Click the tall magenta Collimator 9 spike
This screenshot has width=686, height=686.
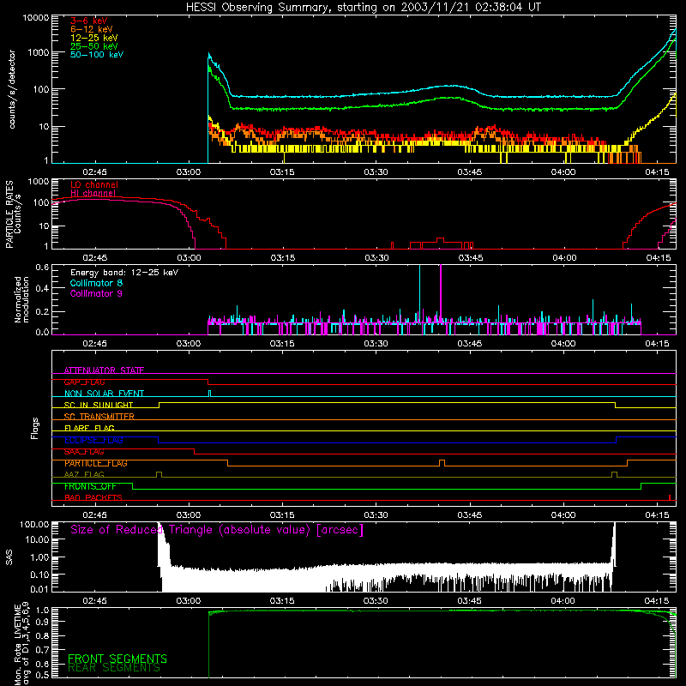[441, 293]
